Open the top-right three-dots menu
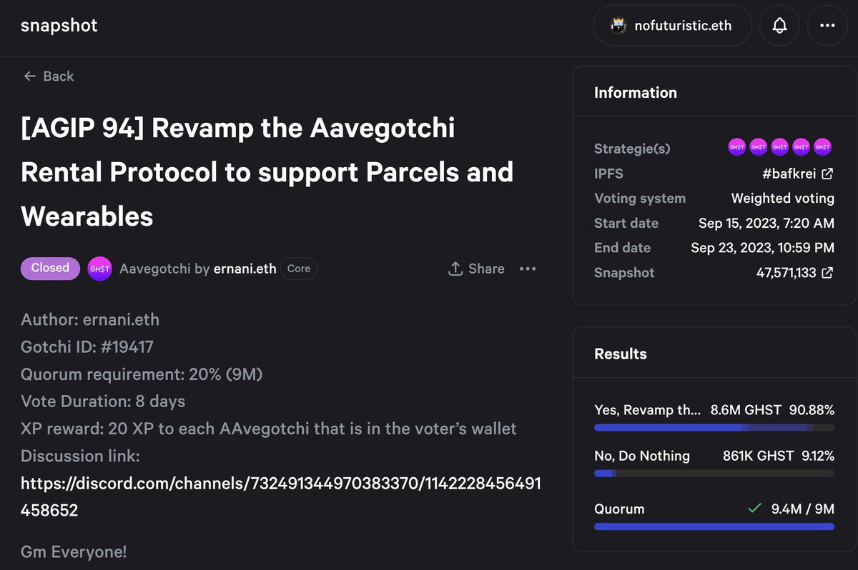 coord(827,26)
